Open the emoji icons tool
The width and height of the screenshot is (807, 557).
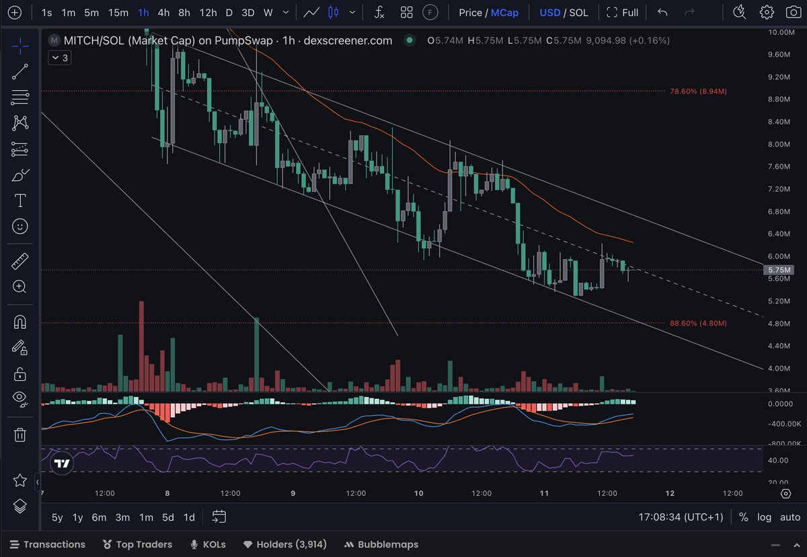click(x=20, y=226)
